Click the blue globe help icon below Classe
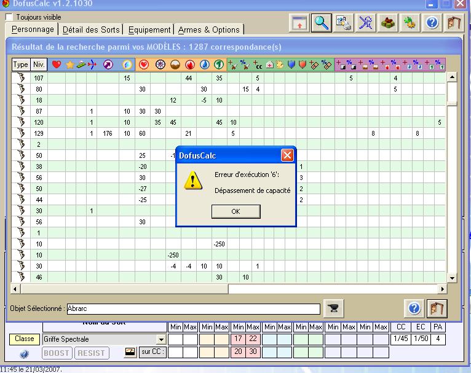The width and height of the screenshot is (471, 373). [25, 354]
